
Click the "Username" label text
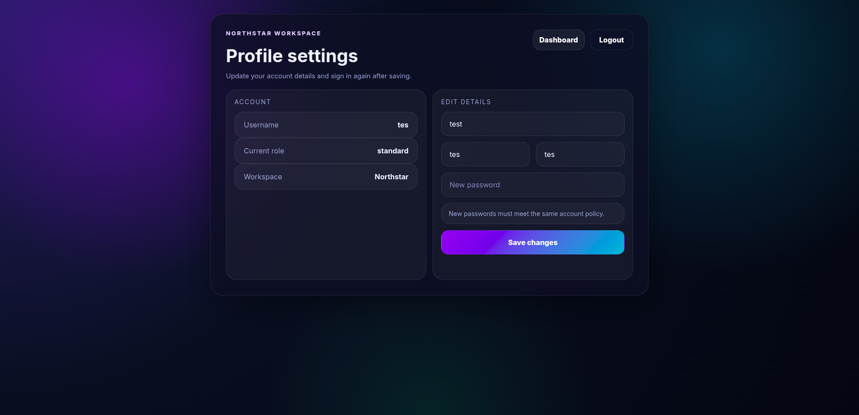pos(261,125)
